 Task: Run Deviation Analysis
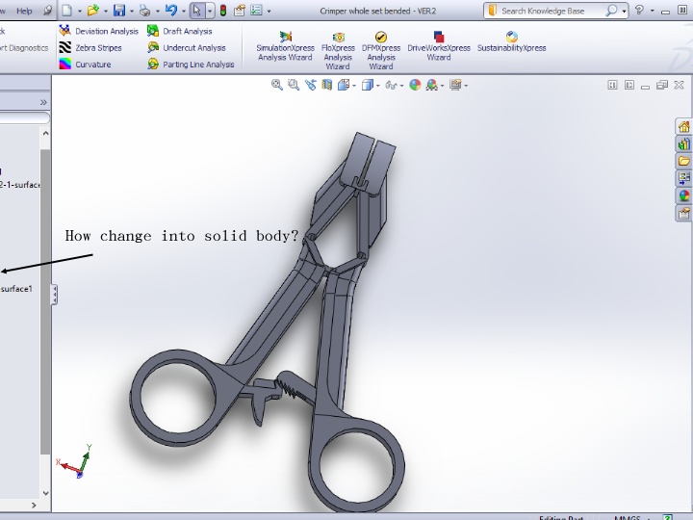pyautogui.click(x=98, y=31)
